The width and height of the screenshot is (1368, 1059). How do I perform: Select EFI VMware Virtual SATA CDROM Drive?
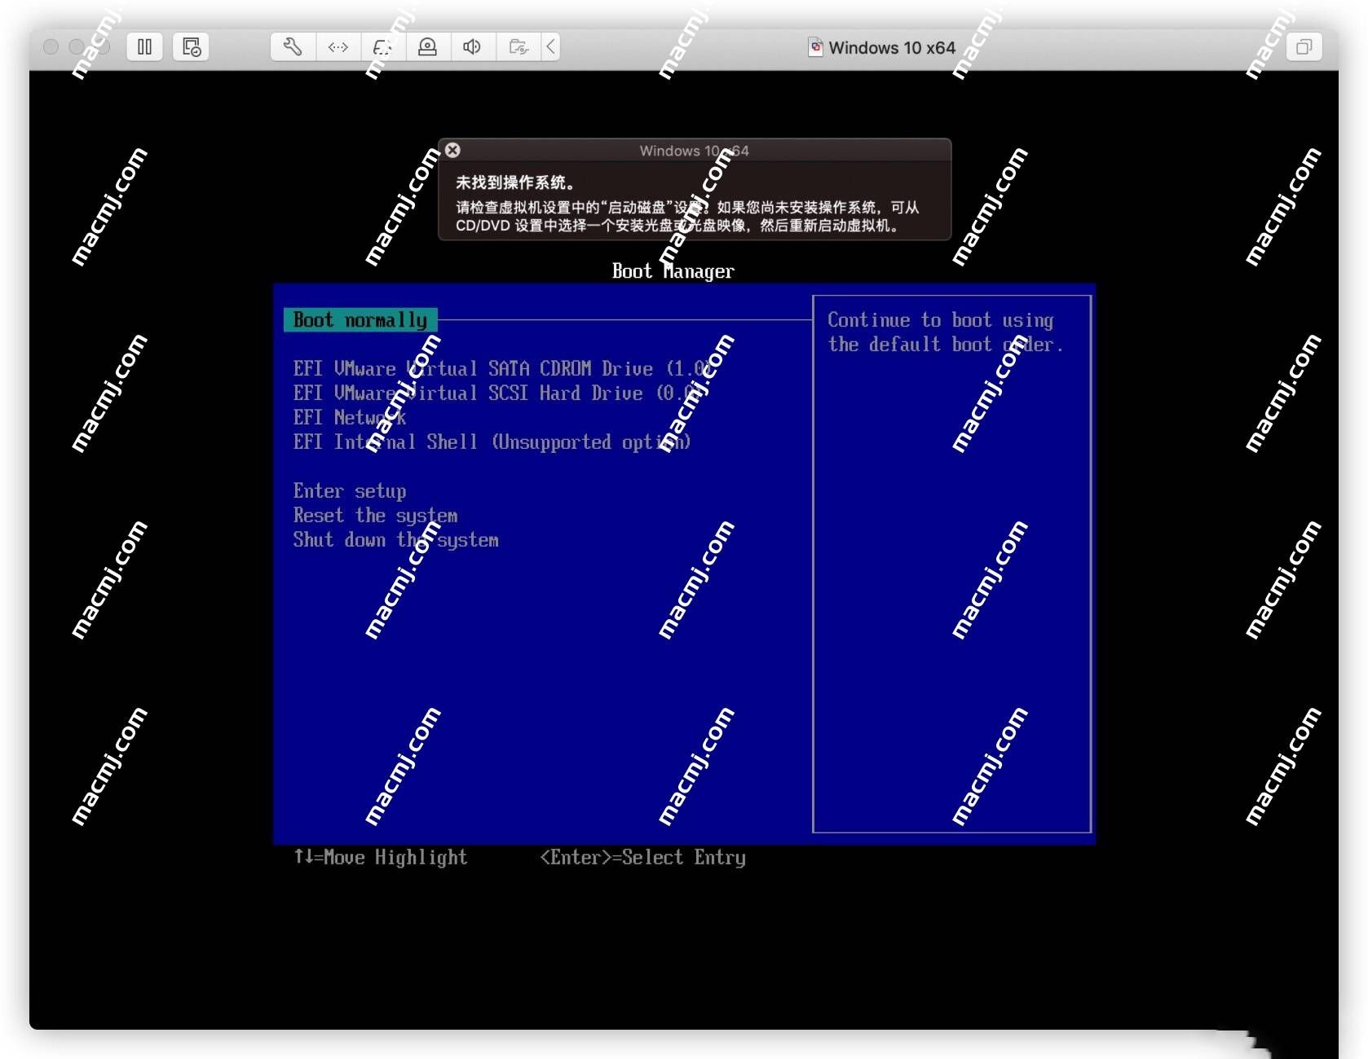(503, 369)
